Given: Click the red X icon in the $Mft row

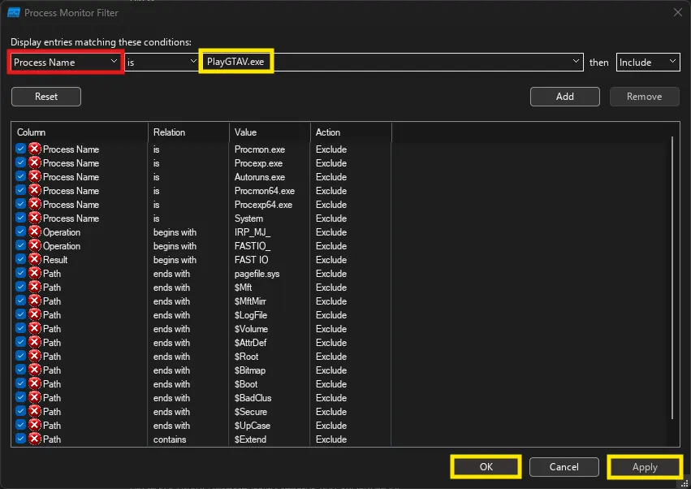Looking at the screenshot, I should pos(35,287).
